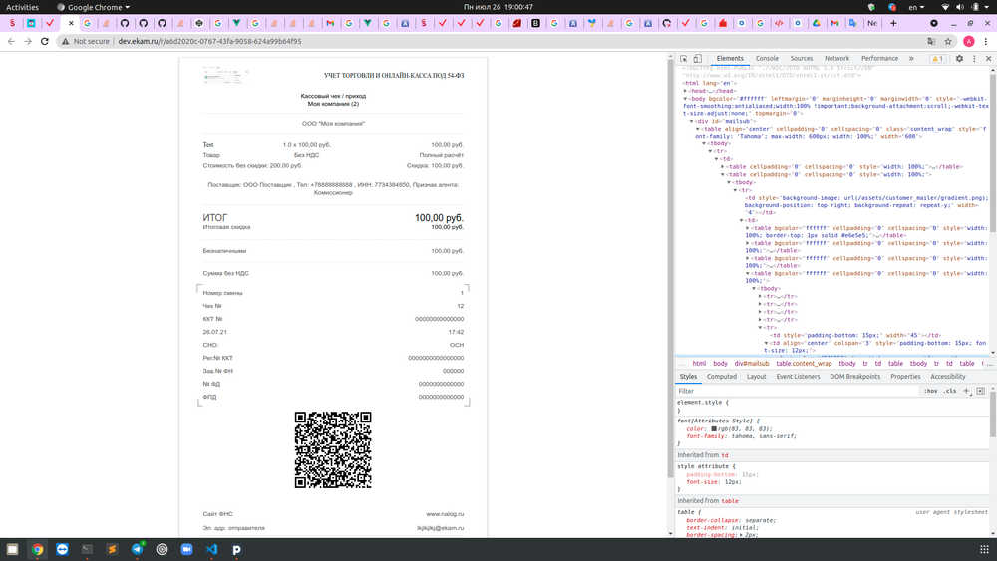Collapse the div#mailsub tree node
Image resolution: width=997 pixels, height=561 pixels.
click(692, 120)
